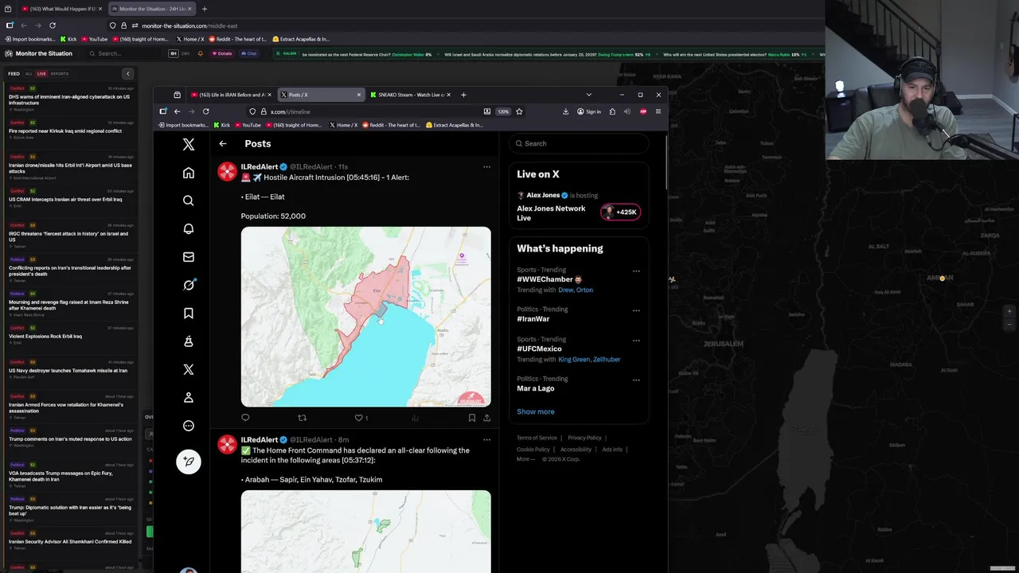Select Monitor the Situation tab in back window

coord(151,9)
